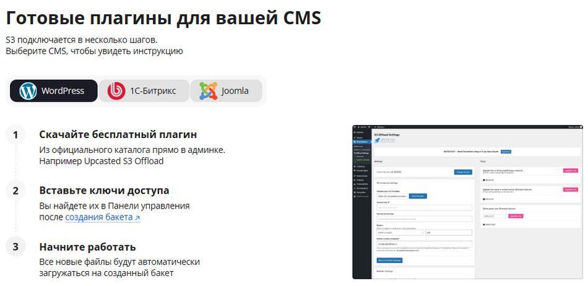Click the line "загружаться на созданный бакет"
The height and width of the screenshot is (286, 588).
point(106,273)
